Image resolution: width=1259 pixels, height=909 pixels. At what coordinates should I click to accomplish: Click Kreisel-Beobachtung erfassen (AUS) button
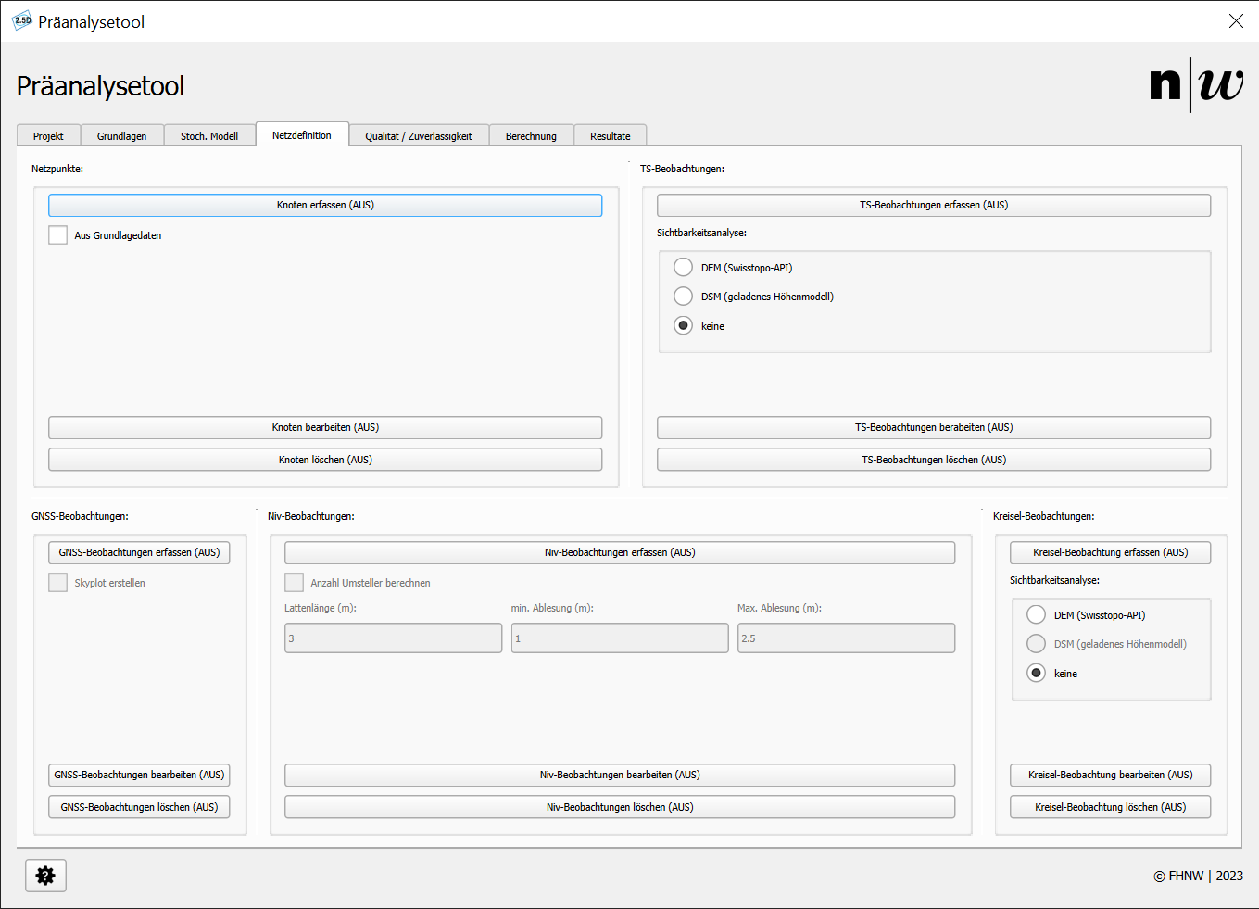[x=1110, y=552]
